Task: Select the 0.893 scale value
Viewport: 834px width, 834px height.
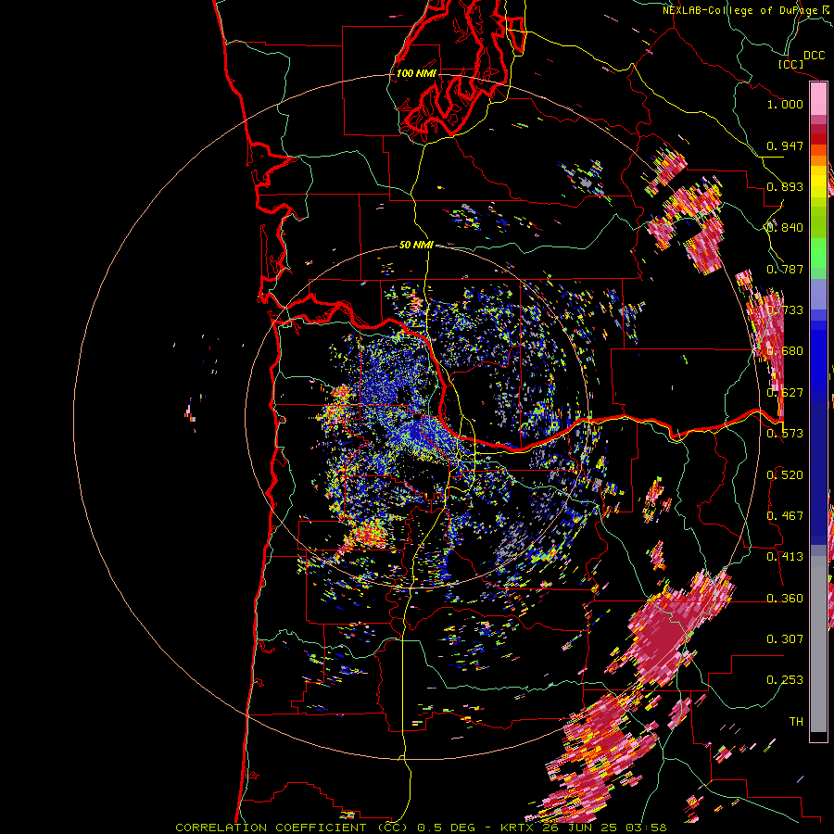Action: [x=785, y=186]
